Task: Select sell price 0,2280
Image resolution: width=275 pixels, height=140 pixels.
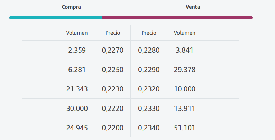Action: (149, 50)
